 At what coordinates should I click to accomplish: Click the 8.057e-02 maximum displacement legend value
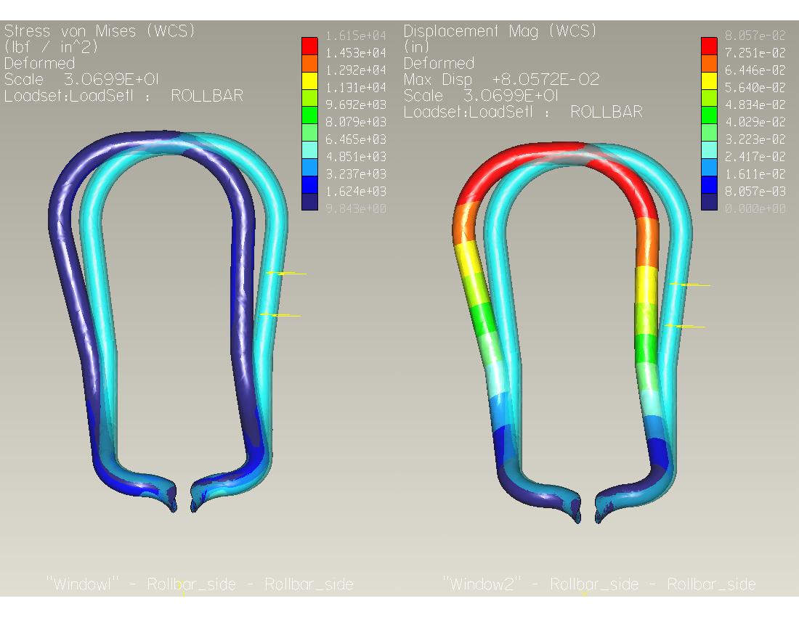755,36
